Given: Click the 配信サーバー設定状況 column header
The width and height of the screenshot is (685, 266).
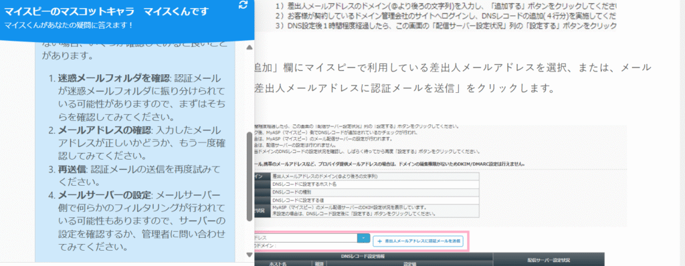Looking at the screenshot, I should (549, 260).
